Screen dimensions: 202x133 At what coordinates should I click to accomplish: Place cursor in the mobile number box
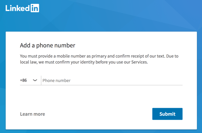tap(112, 80)
